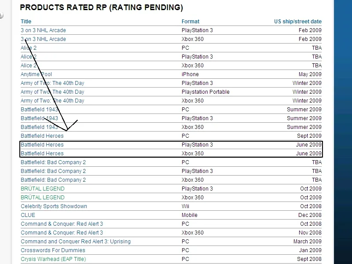Open Alice 2 link in the PC row
This screenshot has height=264, width=352.
[x=29, y=48]
